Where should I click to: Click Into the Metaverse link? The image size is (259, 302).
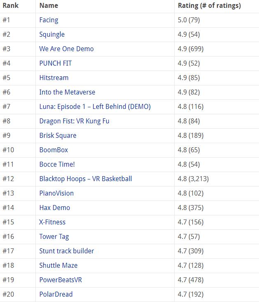tap(67, 92)
